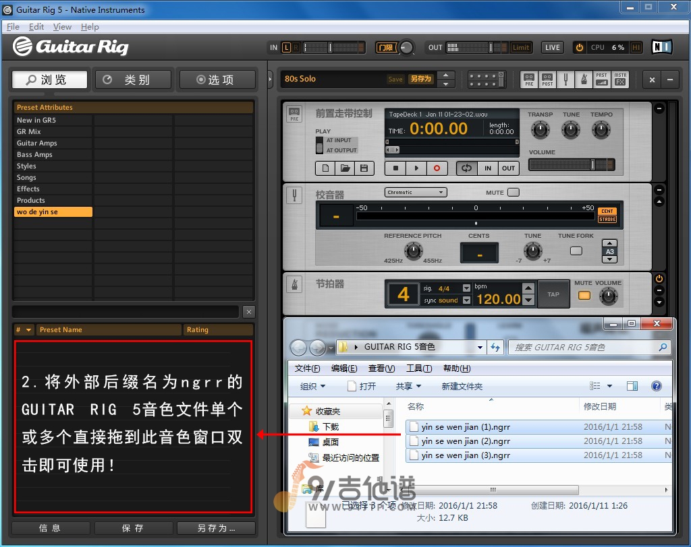Click the bottom 保存 save button
This screenshot has height=547, width=691.
(x=133, y=528)
